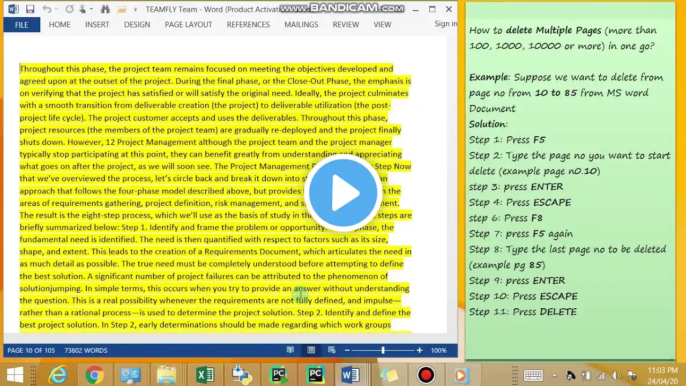Screen dimensions: 686x386
Task: Click the Sign in link
Action: point(446,24)
